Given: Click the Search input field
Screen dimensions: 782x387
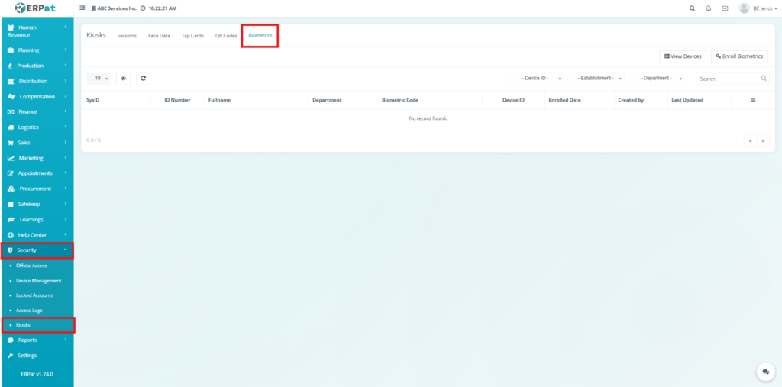Looking at the screenshot, I should click(x=728, y=79).
